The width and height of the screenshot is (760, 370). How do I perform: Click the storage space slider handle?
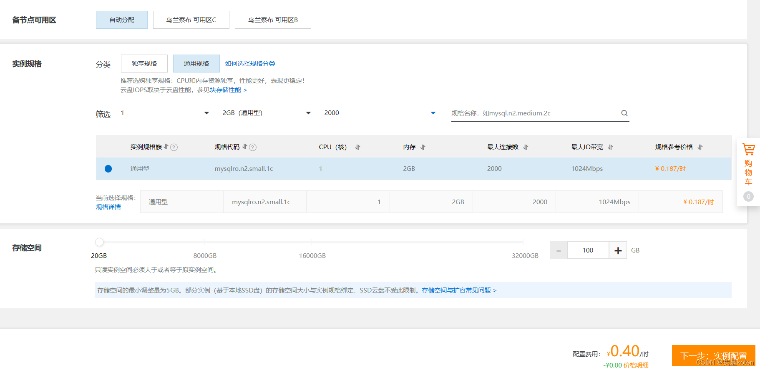coord(99,242)
